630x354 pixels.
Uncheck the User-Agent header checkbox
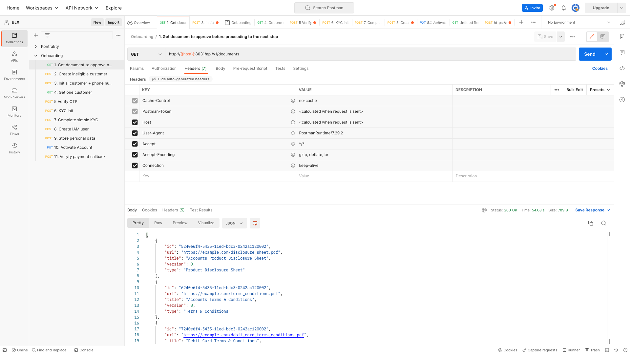pyautogui.click(x=135, y=133)
